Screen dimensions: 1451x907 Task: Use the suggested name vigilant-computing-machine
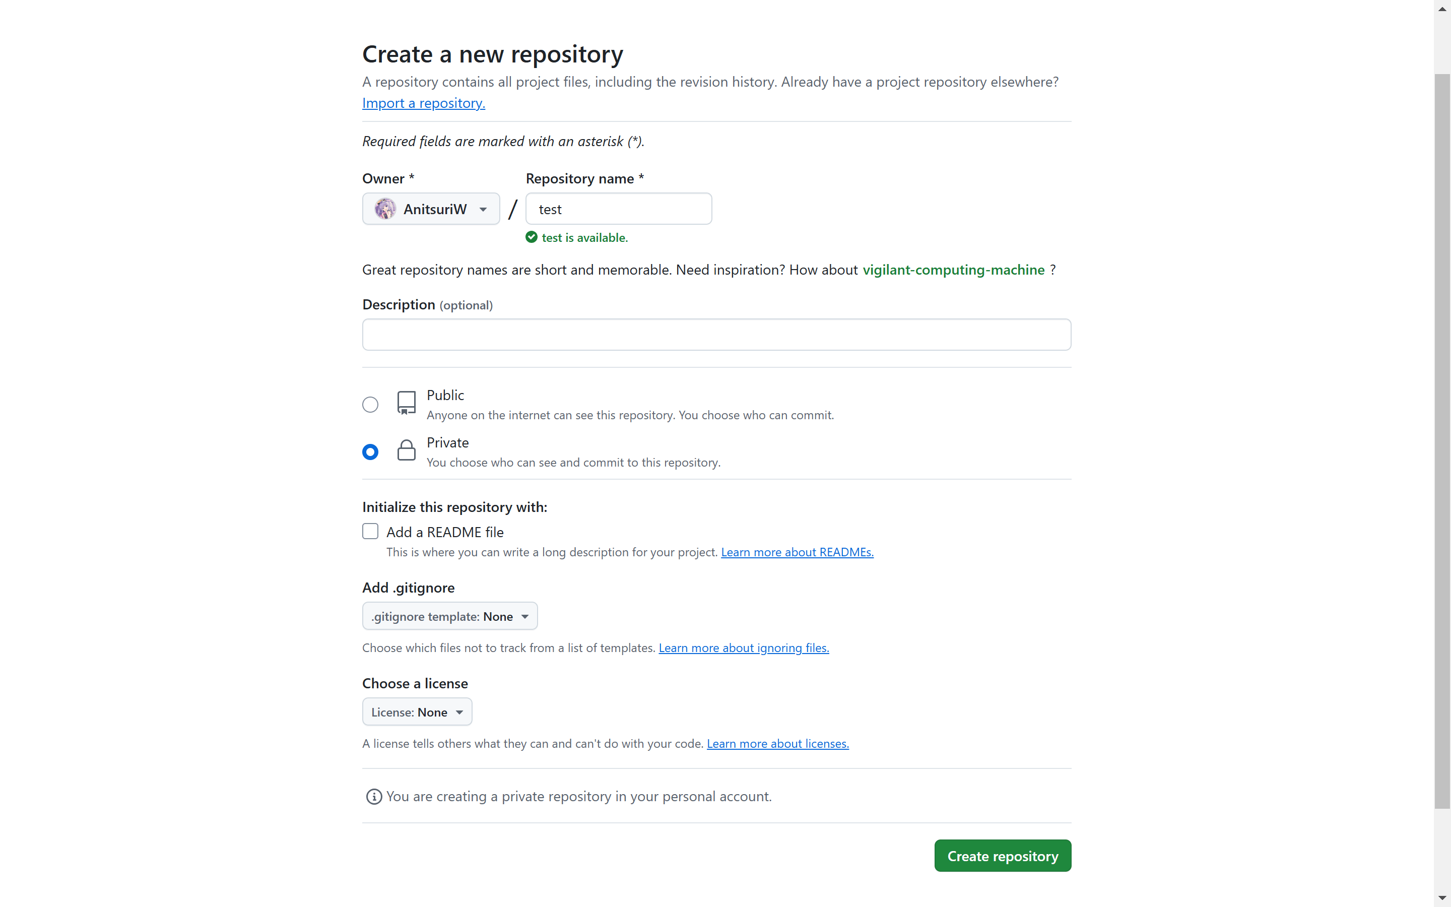pos(953,270)
